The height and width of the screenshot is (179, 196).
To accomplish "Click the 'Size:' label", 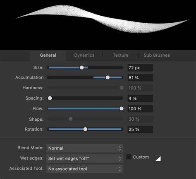I will click(38, 67).
